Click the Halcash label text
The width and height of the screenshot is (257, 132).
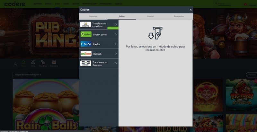[97, 54]
